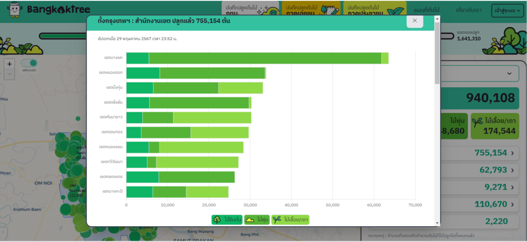
Task: Expand the 110,670 row chevron
Action: 512,204
